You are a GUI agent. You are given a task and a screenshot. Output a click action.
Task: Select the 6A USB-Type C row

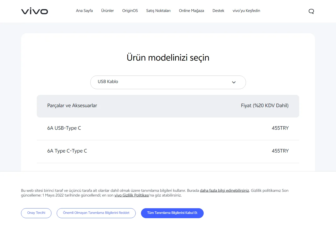click(x=168, y=128)
